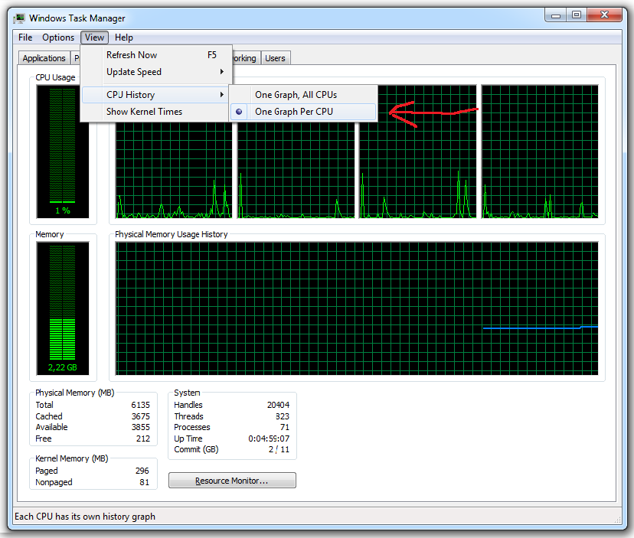Minimize the Task Manager window

(556, 15)
